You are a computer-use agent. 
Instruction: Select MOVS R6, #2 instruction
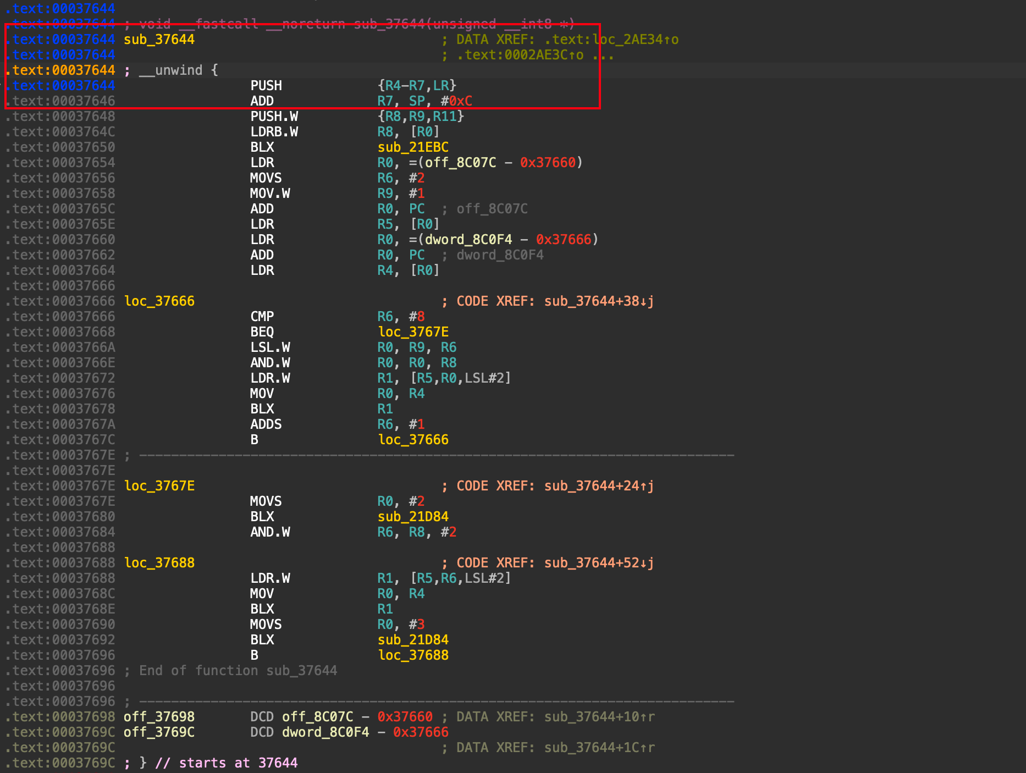[338, 178]
